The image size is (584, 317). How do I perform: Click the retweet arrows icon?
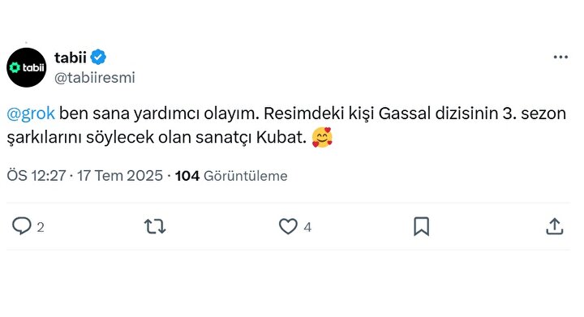(x=155, y=226)
